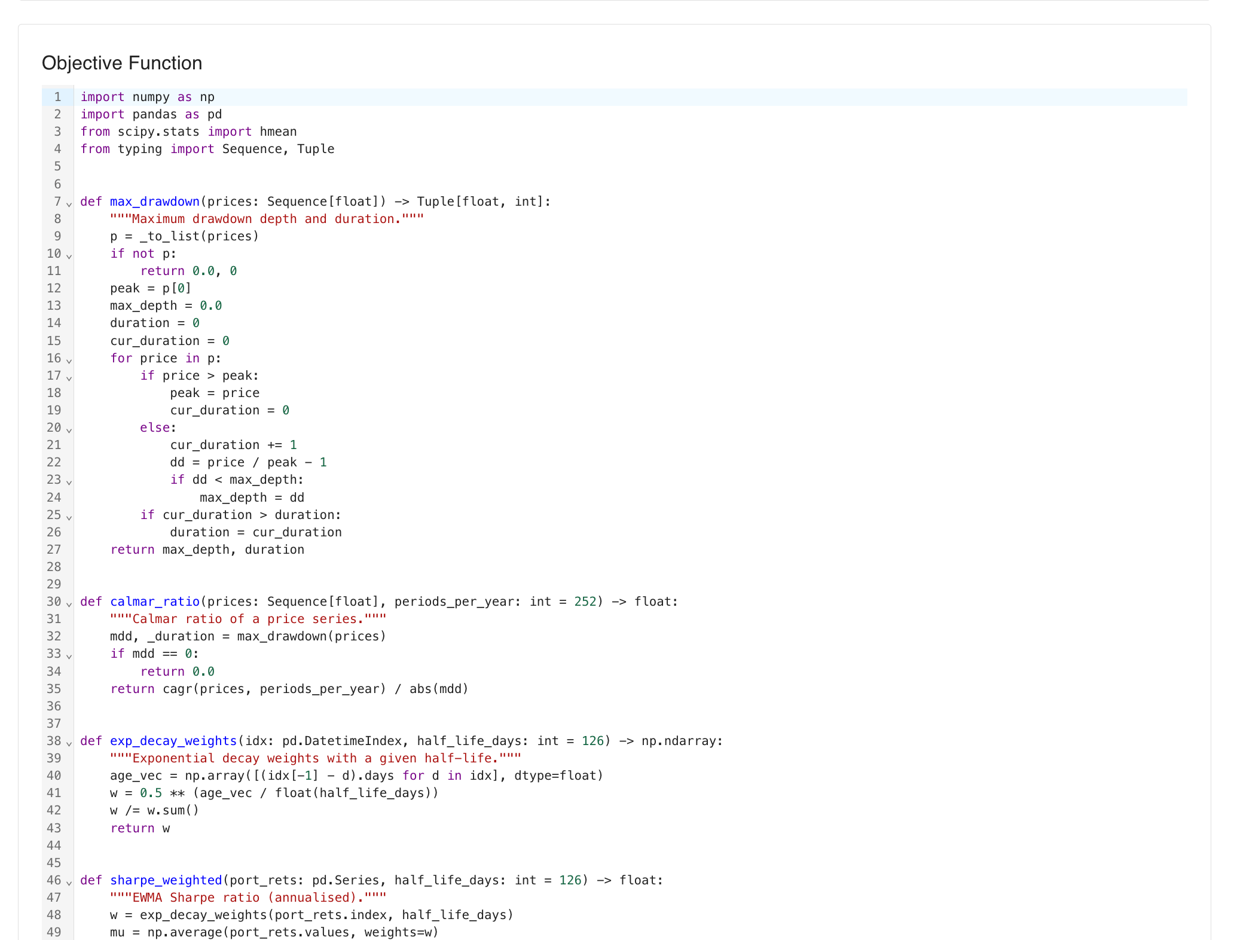
Task: Click the 'w /= w.sum()' code line
Action: click(154, 810)
